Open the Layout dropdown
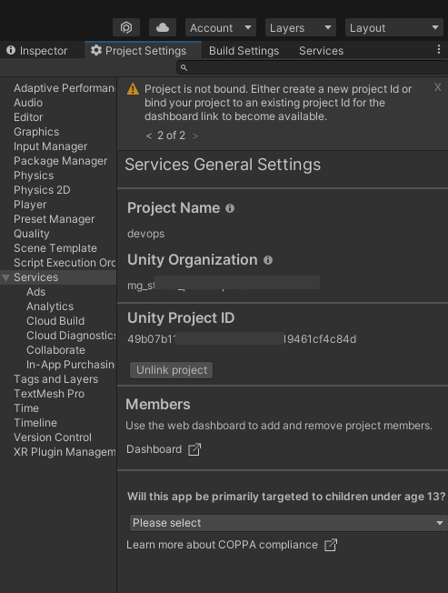 pyautogui.click(x=394, y=27)
